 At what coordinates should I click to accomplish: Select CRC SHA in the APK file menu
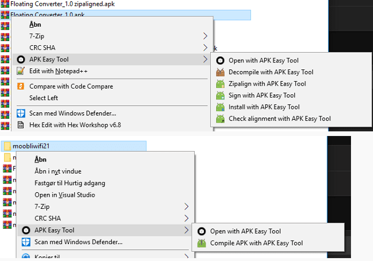[x=112, y=47]
